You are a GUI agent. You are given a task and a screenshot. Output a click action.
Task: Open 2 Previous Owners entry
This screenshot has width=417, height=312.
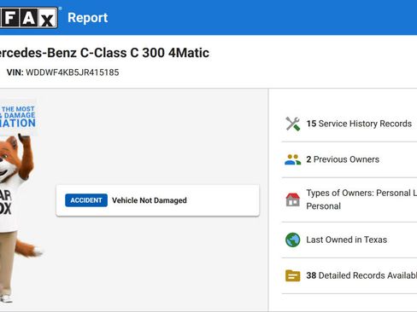(x=343, y=159)
